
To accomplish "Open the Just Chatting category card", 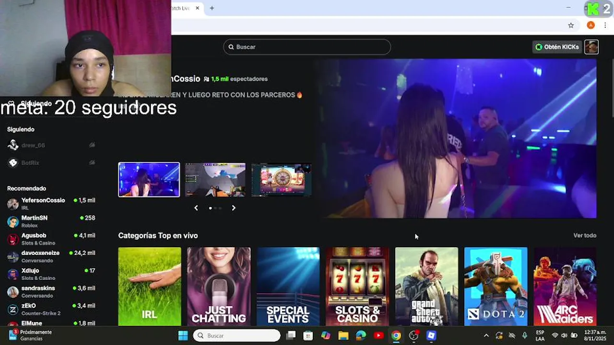I will coord(219,287).
